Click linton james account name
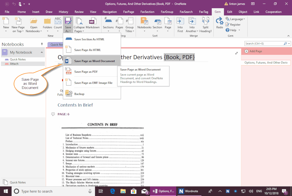292x196 pixels. 237,4
